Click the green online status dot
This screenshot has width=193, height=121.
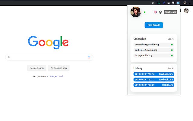pos(145,12)
